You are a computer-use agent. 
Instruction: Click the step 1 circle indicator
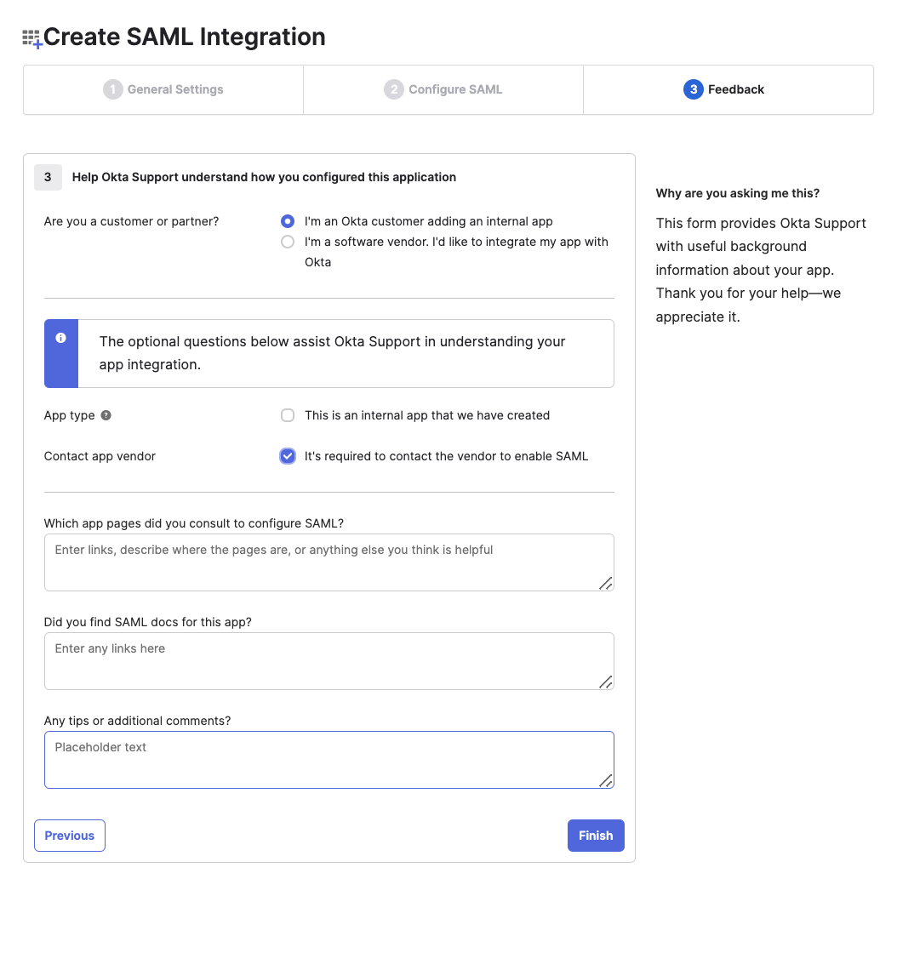point(113,88)
